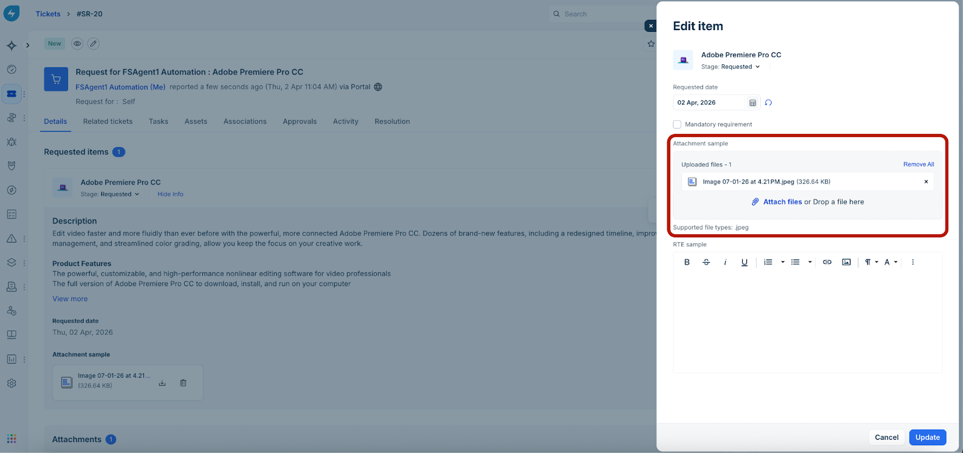This screenshot has width=963, height=453.
Task: Apply strikethrough formatting in RTE sample
Action: click(706, 262)
